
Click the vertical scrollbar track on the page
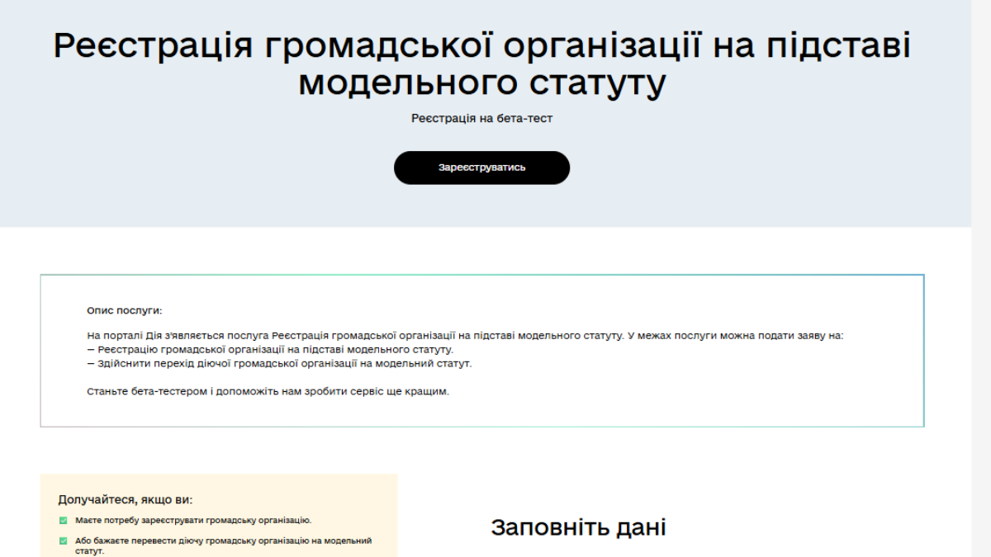tap(981, 330)
